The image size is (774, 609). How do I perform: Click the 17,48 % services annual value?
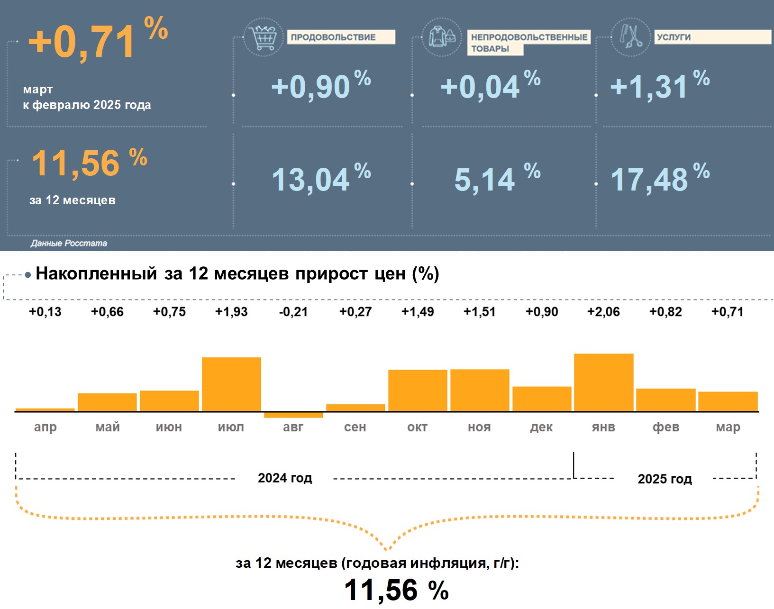(x=660, y=178)
